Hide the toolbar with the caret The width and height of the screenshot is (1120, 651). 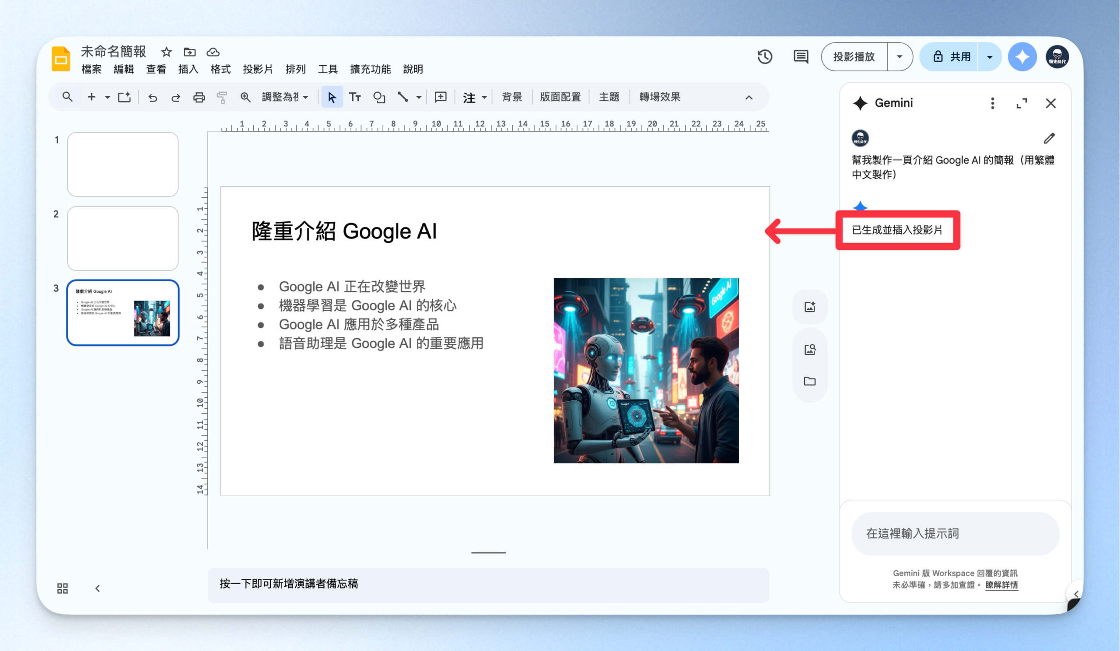tap(749, 97)
